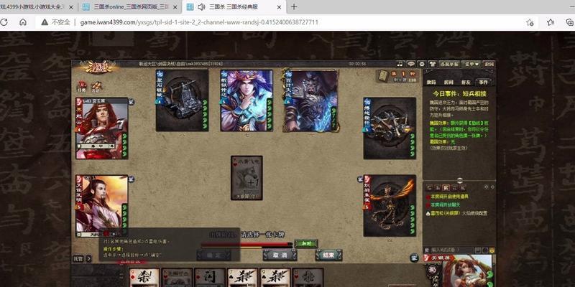Viewport: 575px width, 287px height.
Task: Select the 卧龙 character card at lower left
Action: pos(102,206)
